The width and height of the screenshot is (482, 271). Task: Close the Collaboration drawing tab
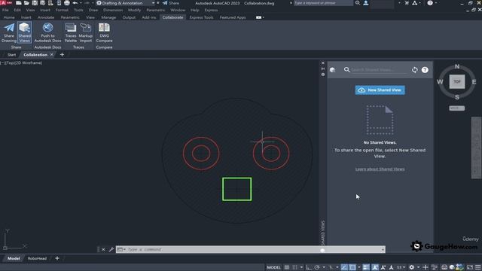(x=52, y=55)
